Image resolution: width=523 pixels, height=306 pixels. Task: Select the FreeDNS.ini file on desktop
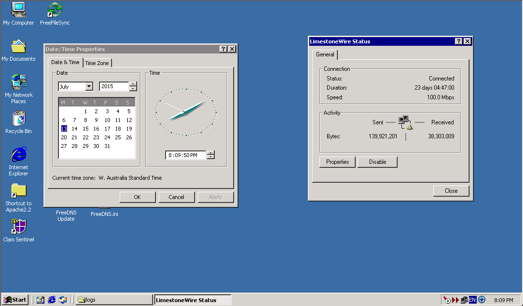pyautogui.click(x=104, y=213)
